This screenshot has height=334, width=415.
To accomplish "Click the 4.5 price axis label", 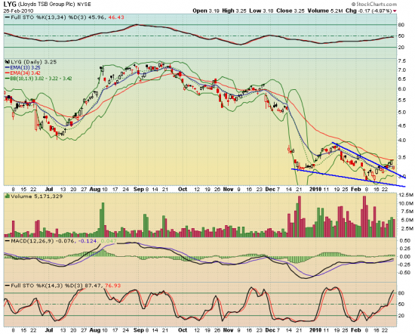I will [x=401, y=125].
